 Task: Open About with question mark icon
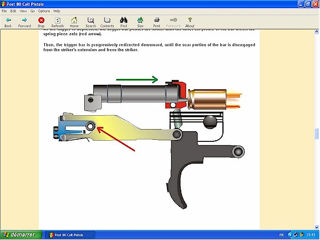tap(190, 20)
